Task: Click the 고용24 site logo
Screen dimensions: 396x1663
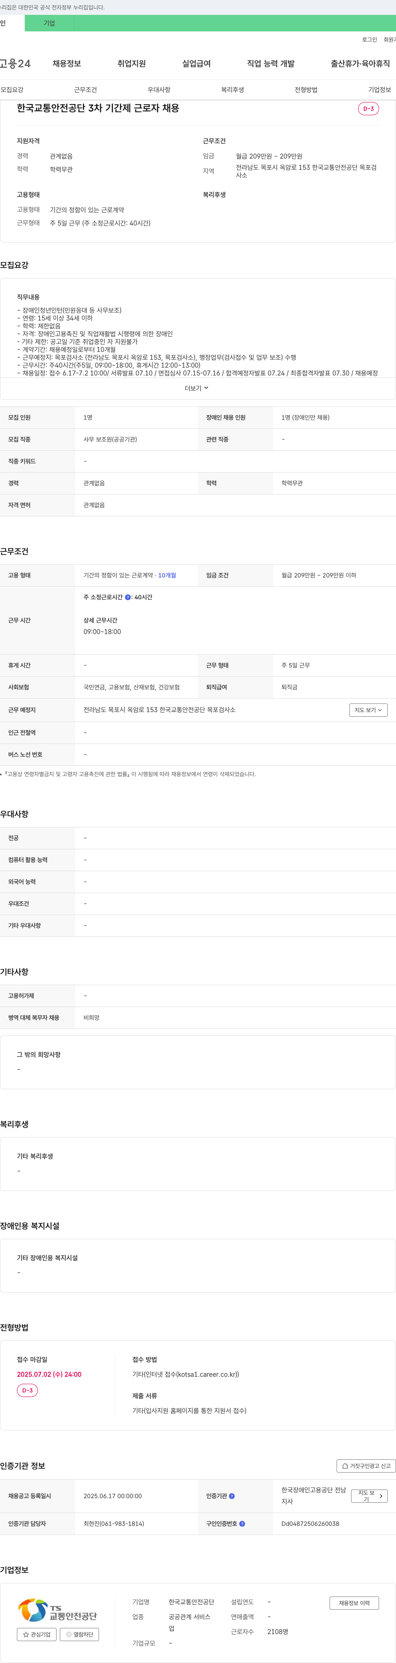Action: 14,63
